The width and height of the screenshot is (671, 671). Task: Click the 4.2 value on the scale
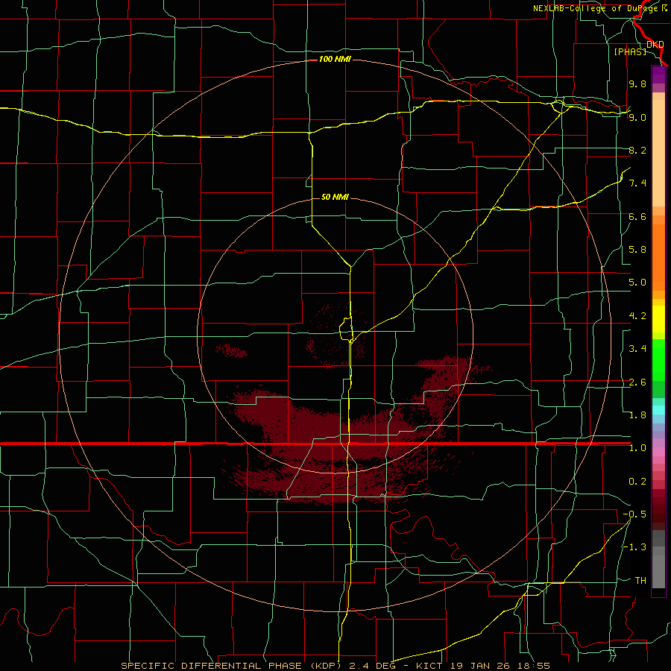pyautogui.click(x=637, y=316)
